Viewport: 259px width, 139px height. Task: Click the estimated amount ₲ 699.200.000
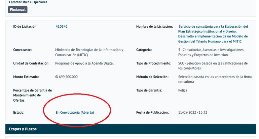point(66,77)
